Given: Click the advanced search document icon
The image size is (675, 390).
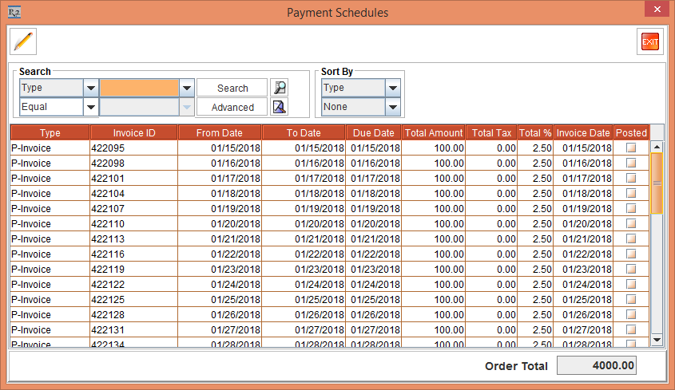Looking at the screenshot, I should click(x=278, y=107).
